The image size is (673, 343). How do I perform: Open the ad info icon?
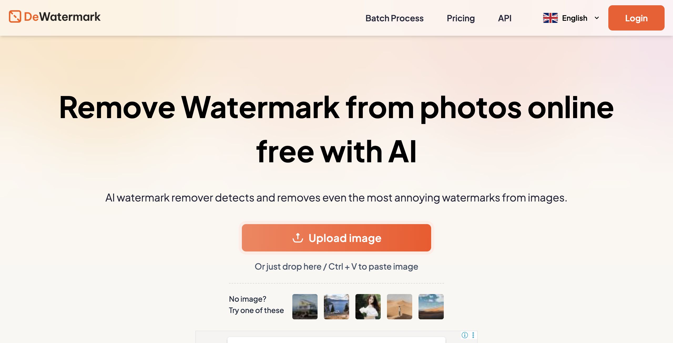(465, 335)
